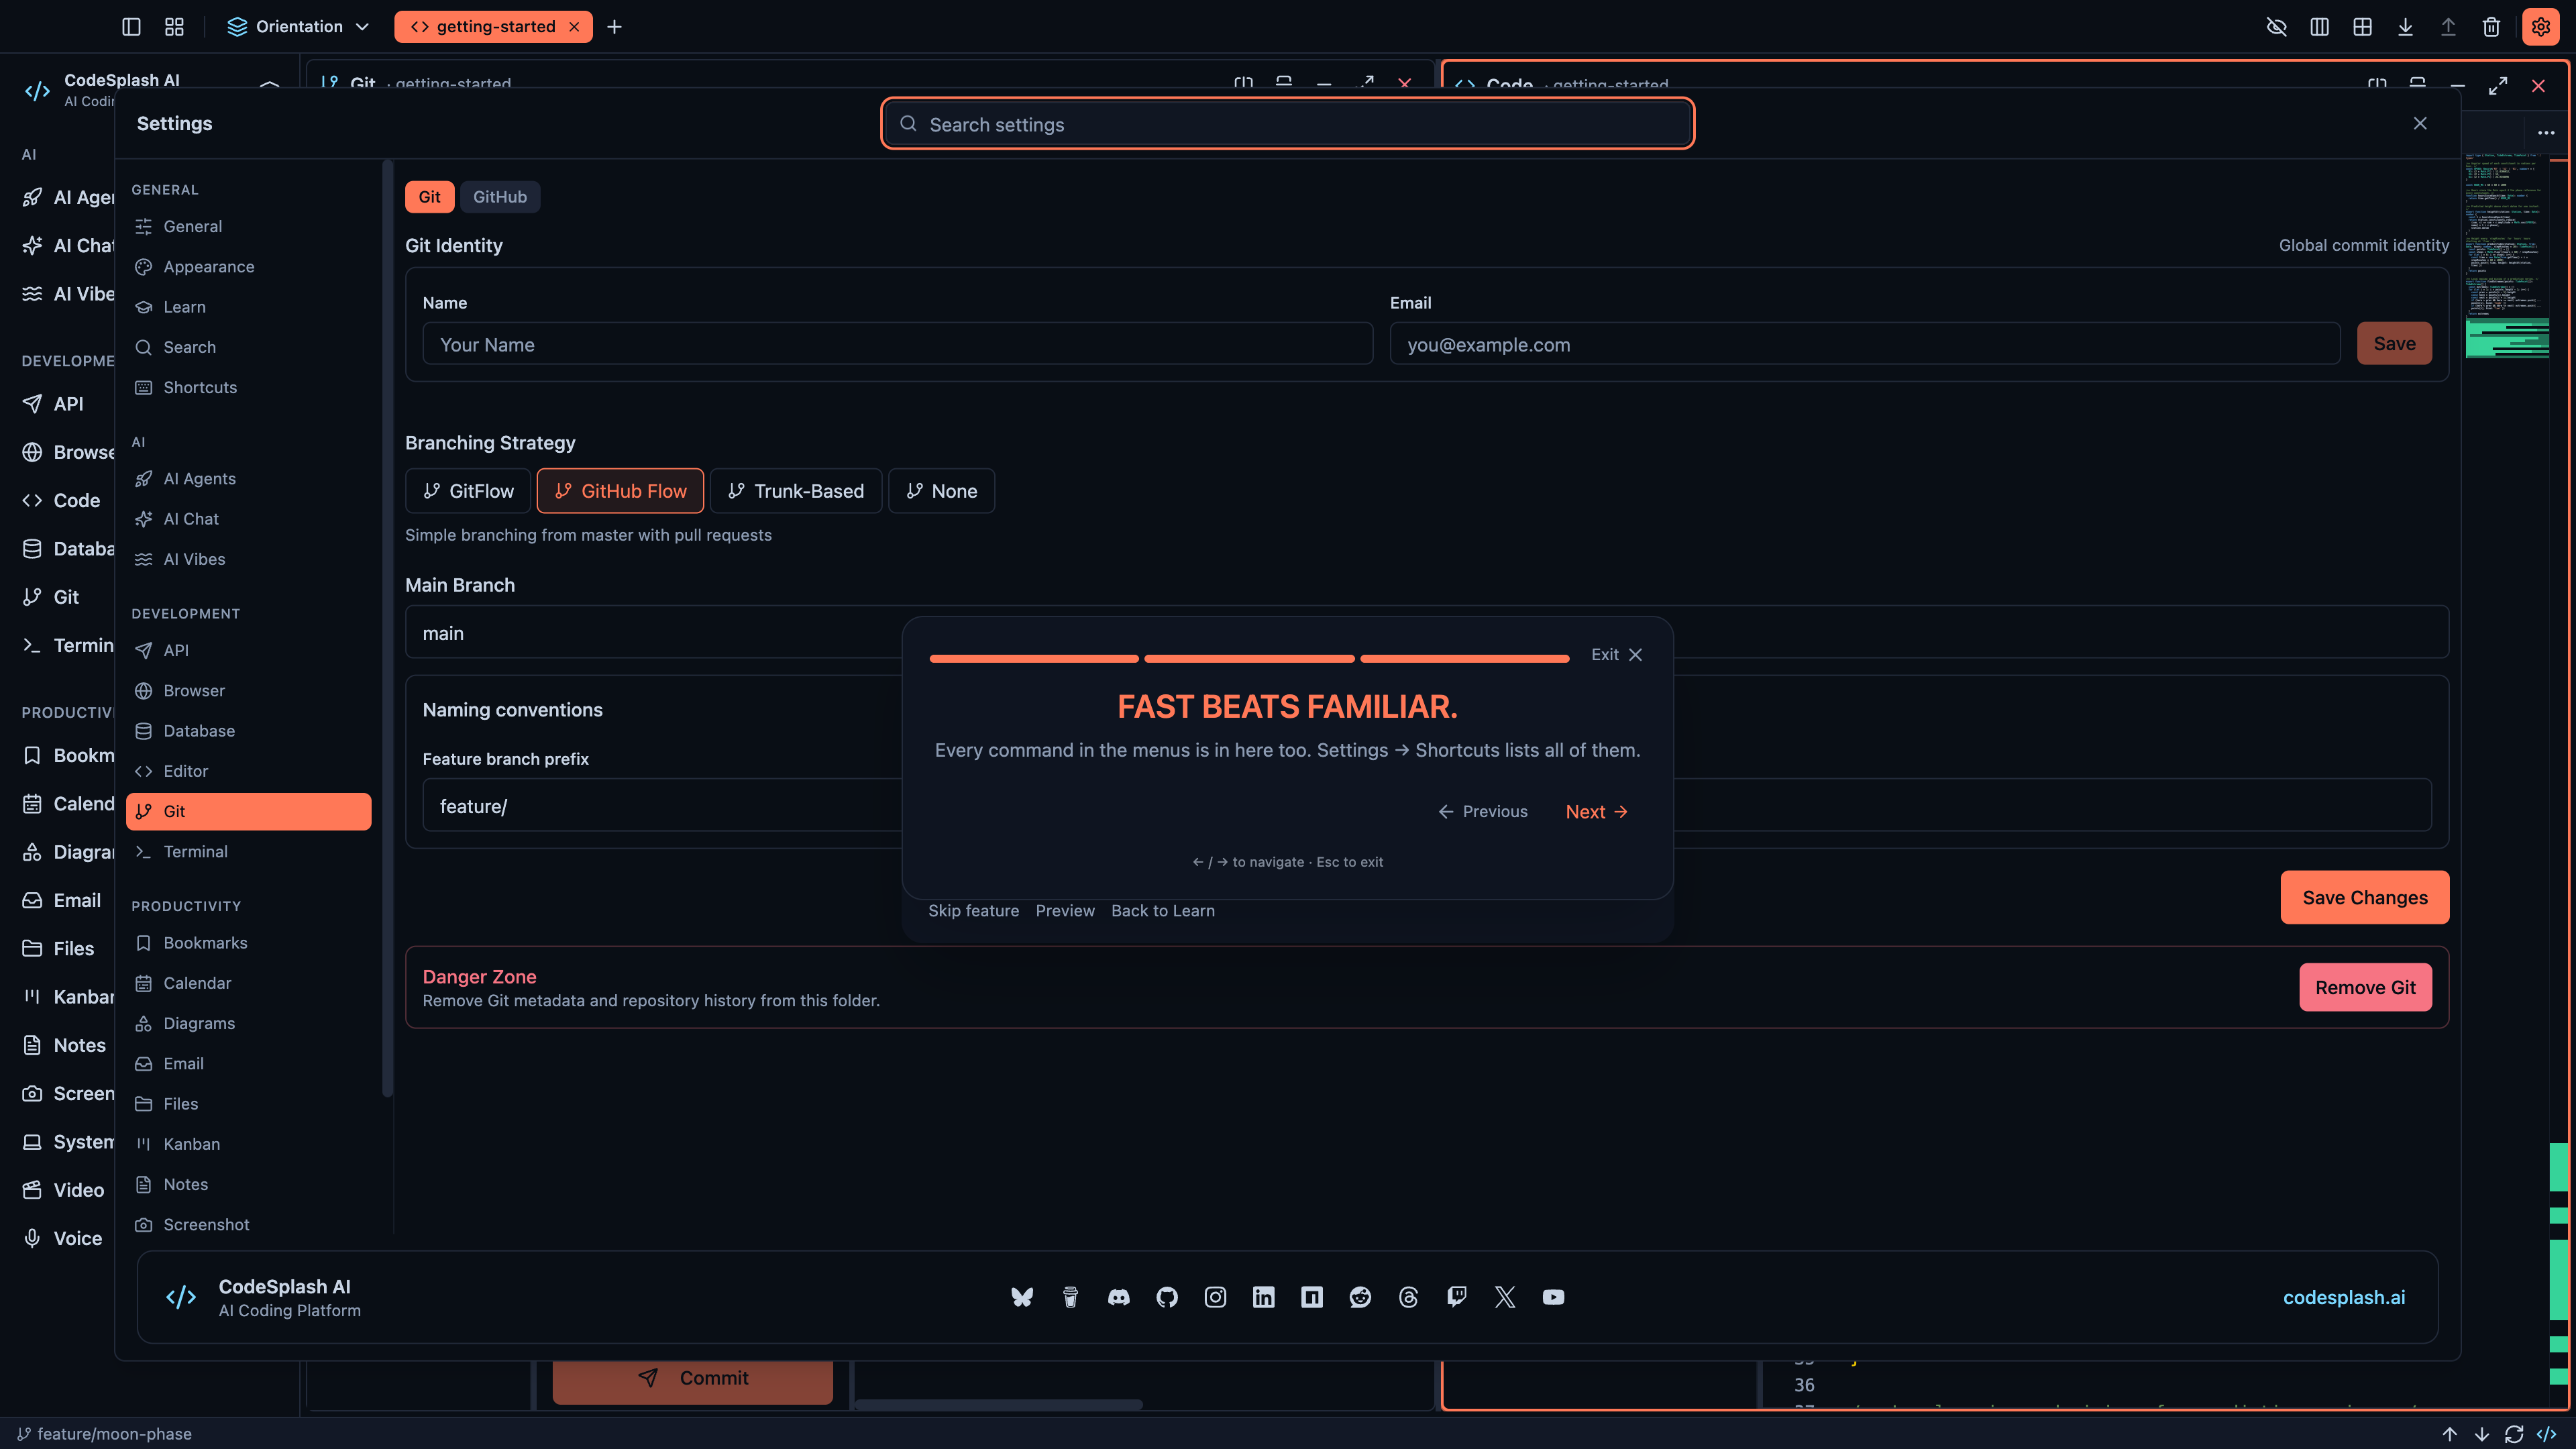Screen dimensions: 2576x1449
Task: Open Shortcuts in settings sidebar
Action: tap(249, 388)
